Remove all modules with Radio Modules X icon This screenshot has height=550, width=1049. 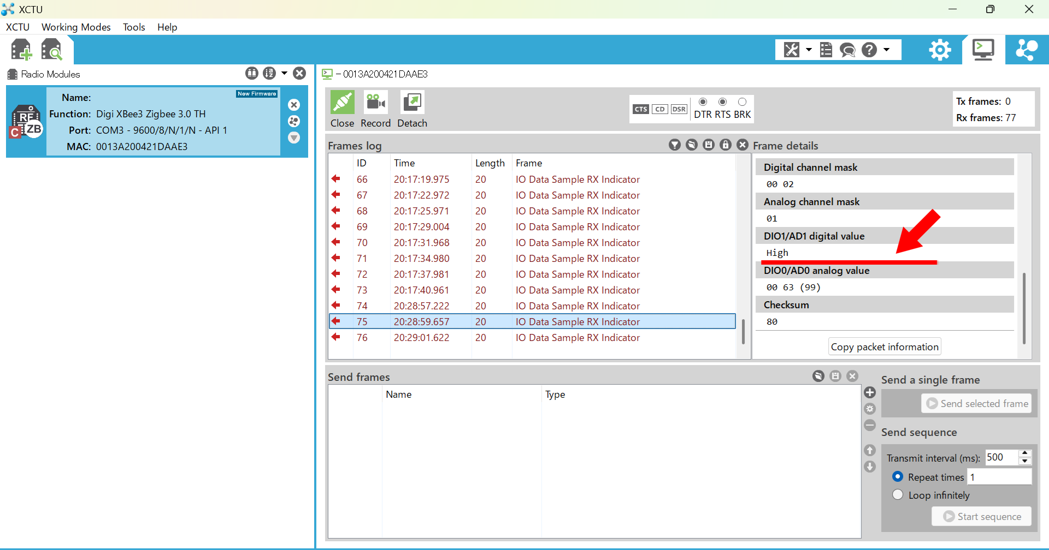click(x=299, y=73)
